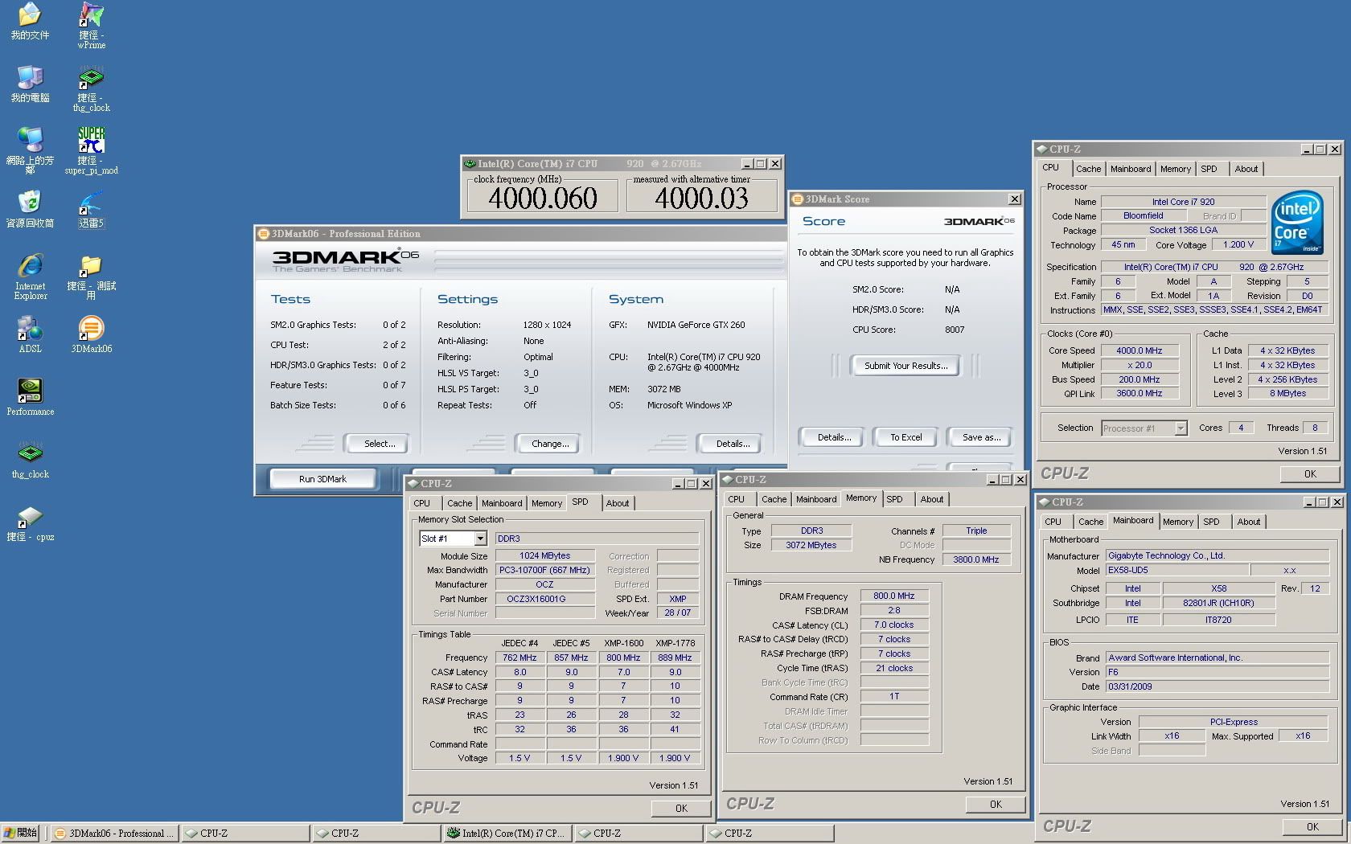Image resolution: width=1351 pixels, height=844 pixels.
Task: Switch to Mainboard tab in SPD CPU-Z window
Action: (502, 503)
